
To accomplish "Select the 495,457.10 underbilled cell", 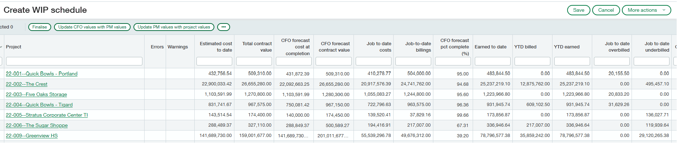I will tap(652, 84).
